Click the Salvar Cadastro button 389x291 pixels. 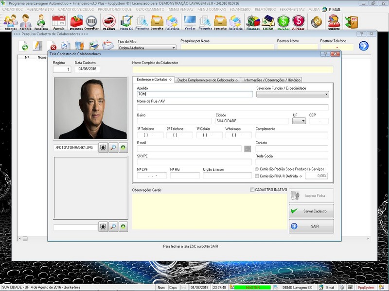click(x=311, y=211)
